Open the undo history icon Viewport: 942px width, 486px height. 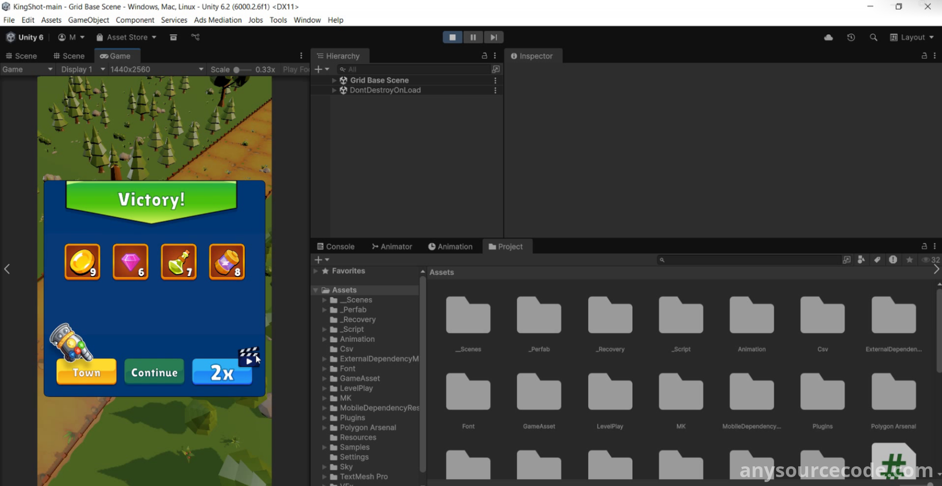point(851,37)
